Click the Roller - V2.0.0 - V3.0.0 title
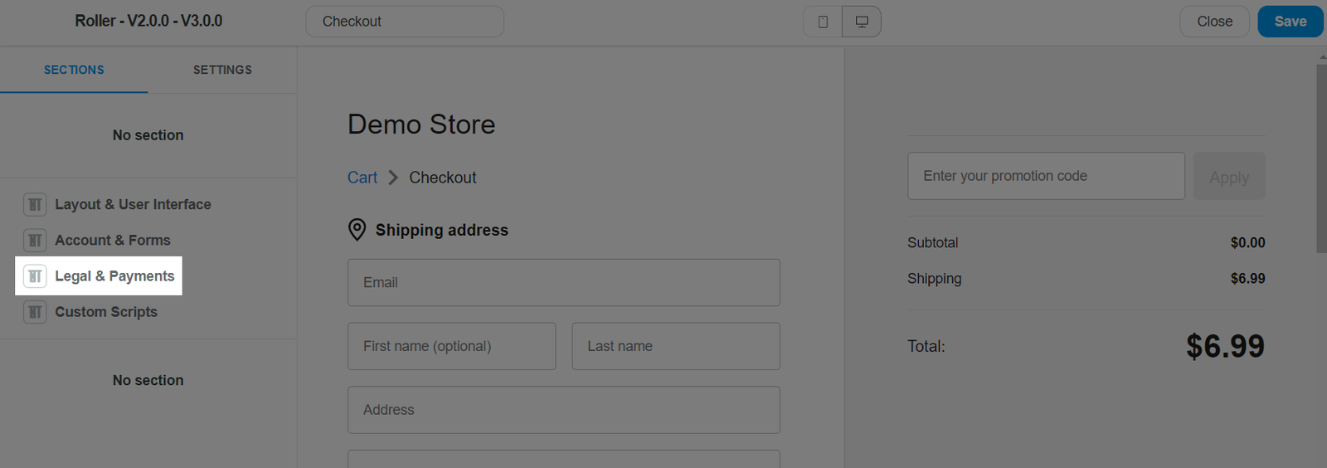Image resolution: width=1327 pixels, height=468 pixels. pos(148,21)
